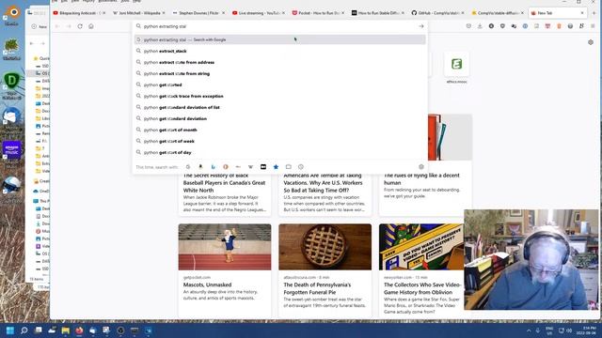The image size is (602, 338).
Task: Switch to the Stephen Downes Flickr tab
Action: point(198,13)
